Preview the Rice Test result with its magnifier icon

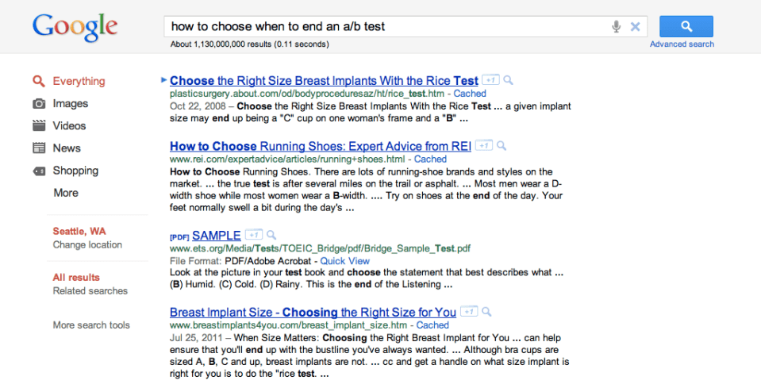point(508,80)
